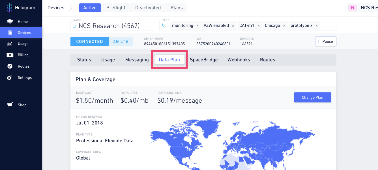Open the Usage chart icon in sidebar
The height and width of the screenshot is (170, 378).
pos(10,44)
